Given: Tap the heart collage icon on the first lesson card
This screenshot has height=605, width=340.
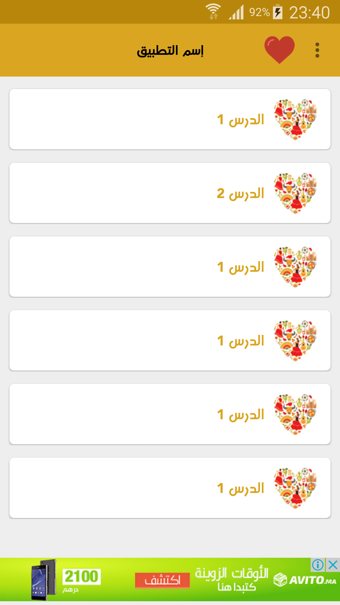Looking at the screenshot, I should pyautogui.click(x=295, y=119).
